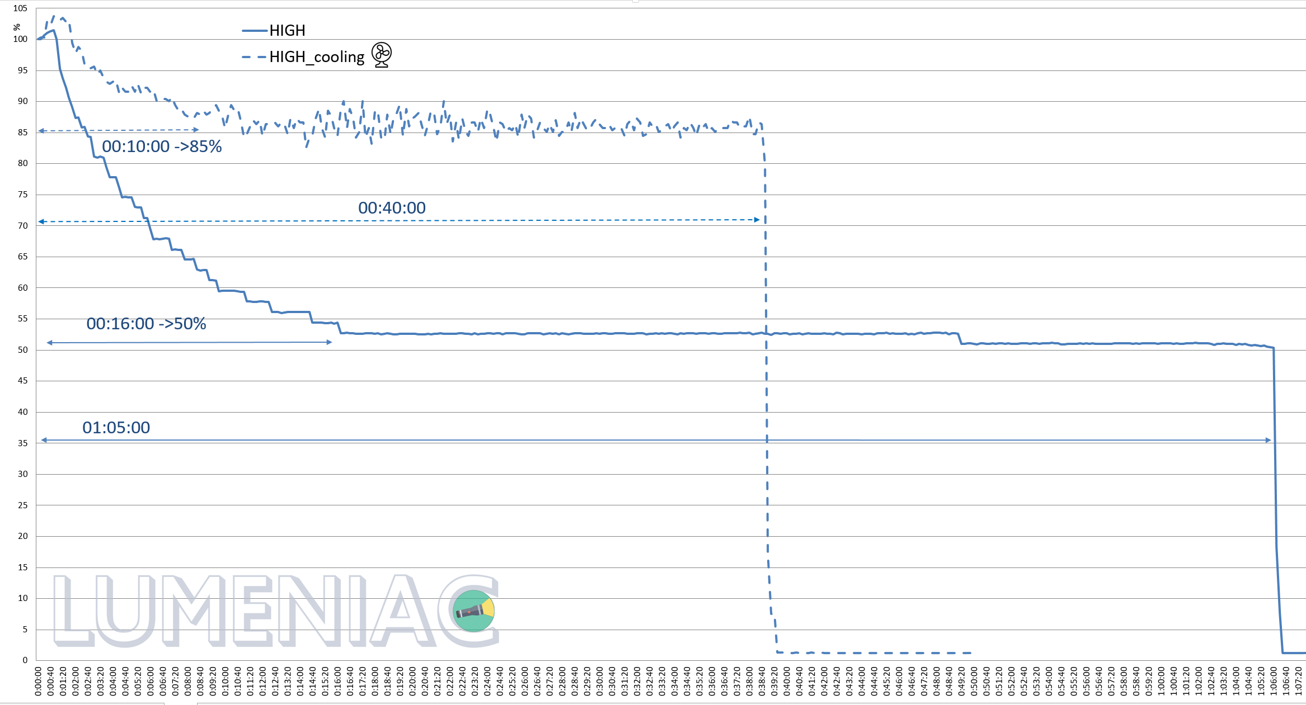Click the 50 value on the y-axis
This screenshot has width=1306, height=705.
tap(22, 350)
